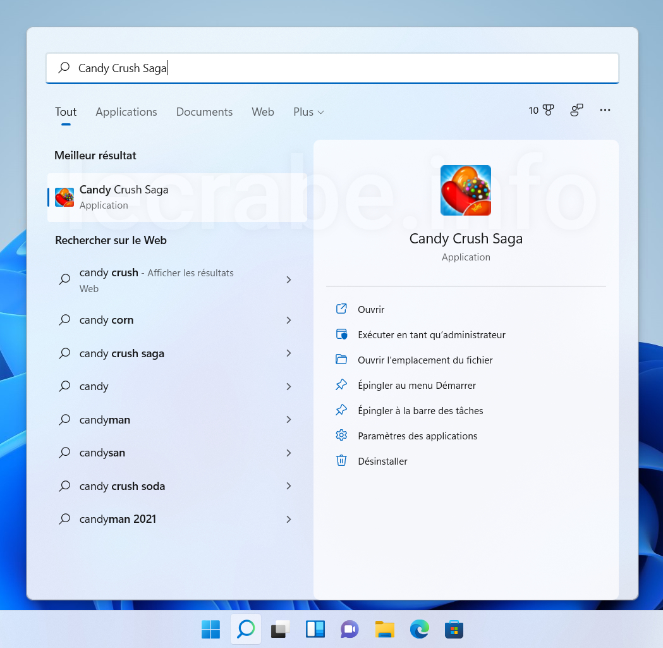Expand the arrow beside candysan

289,453
